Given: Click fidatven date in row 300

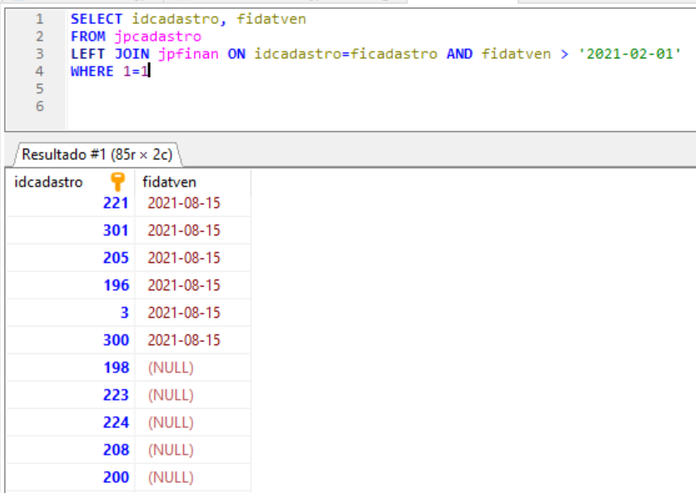Looking at the screenshot, I should [184, 341].
